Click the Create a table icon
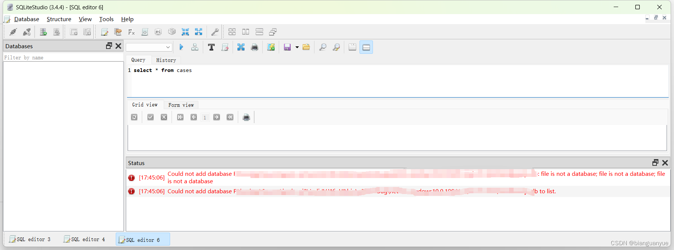 click(74, 32)
